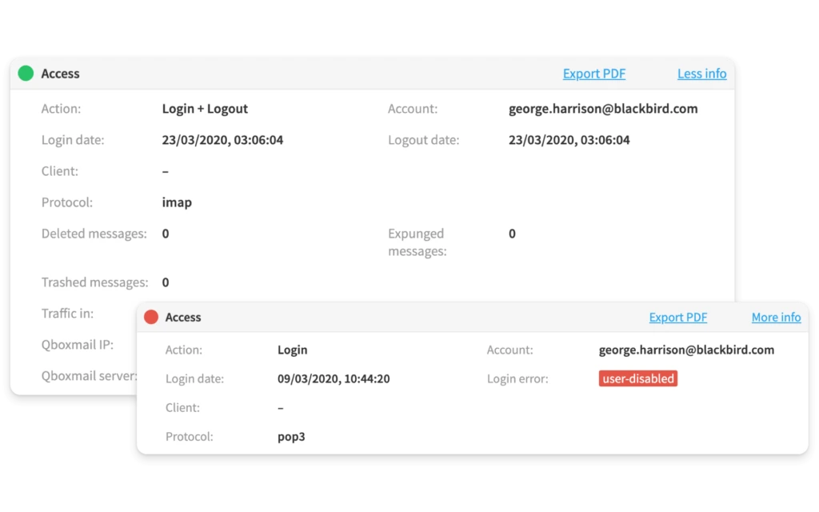Click the login date 23/03/2020, 03:06:04 value
Viewport: 819px width, 512px height.
(222, 140)
